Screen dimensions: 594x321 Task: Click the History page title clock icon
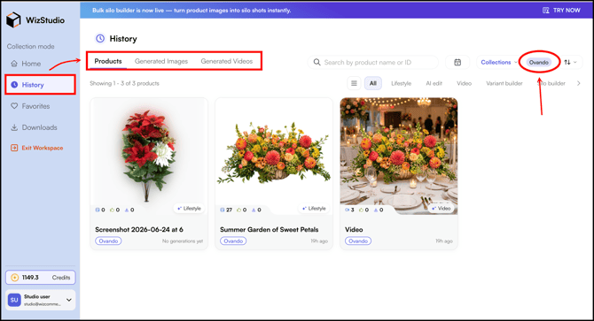100,39
